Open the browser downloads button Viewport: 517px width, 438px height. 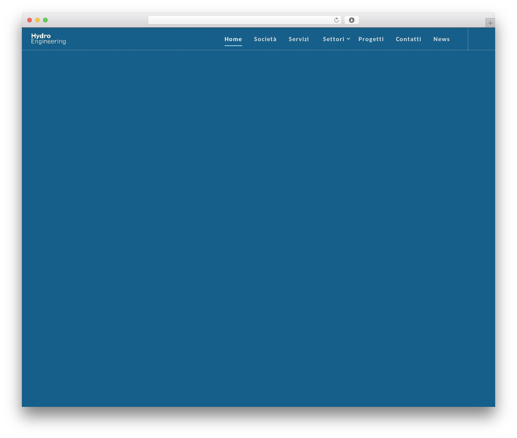[351, 20]
